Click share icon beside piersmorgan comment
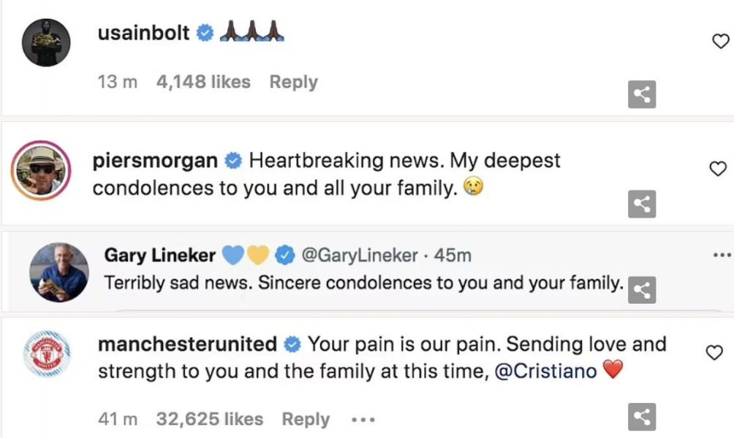The width and height of the screenshot is (734, 438). coord(642,204)
